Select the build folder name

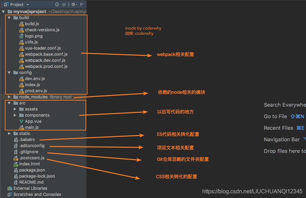24,18
